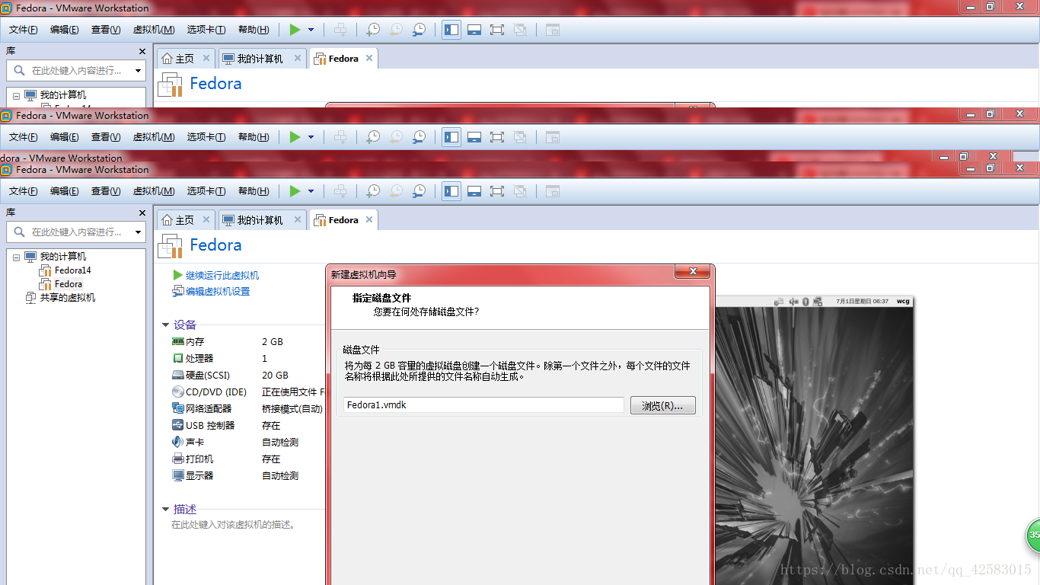Open the library search dropdown arrow in the topmost background window
1040x585 pixels.
tap(138, 71)
